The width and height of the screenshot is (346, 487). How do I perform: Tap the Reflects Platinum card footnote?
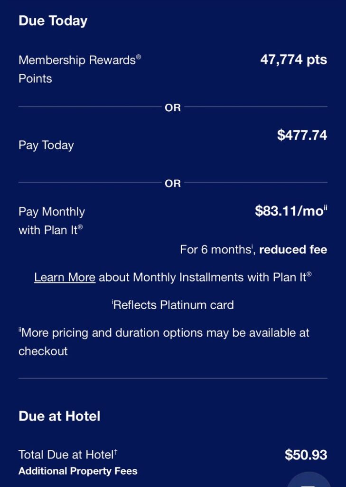(173, 305)
